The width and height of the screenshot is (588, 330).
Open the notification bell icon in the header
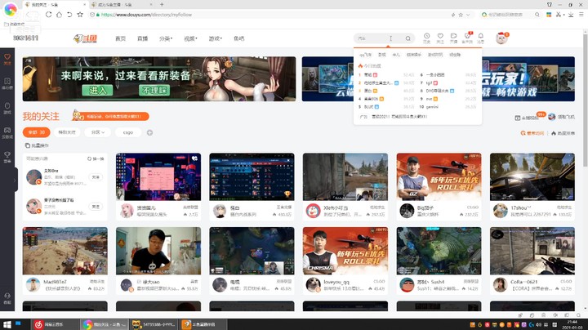tap(481, 38)
